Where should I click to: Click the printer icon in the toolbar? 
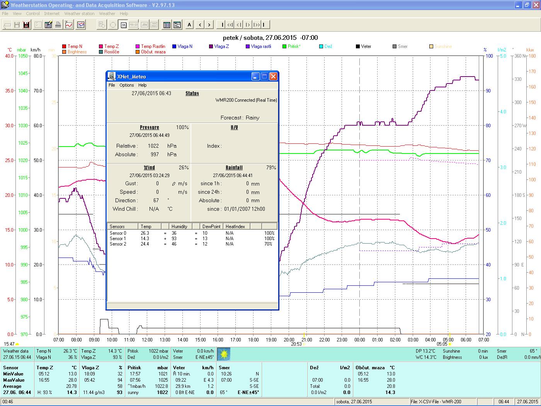click(x=58, y=25)
